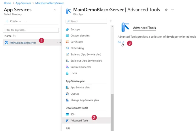The width and height of the screenshot is (196, 131).
Task: Click the Scale up plan icon
Action: pyautogui.click(x=67, y=54)
